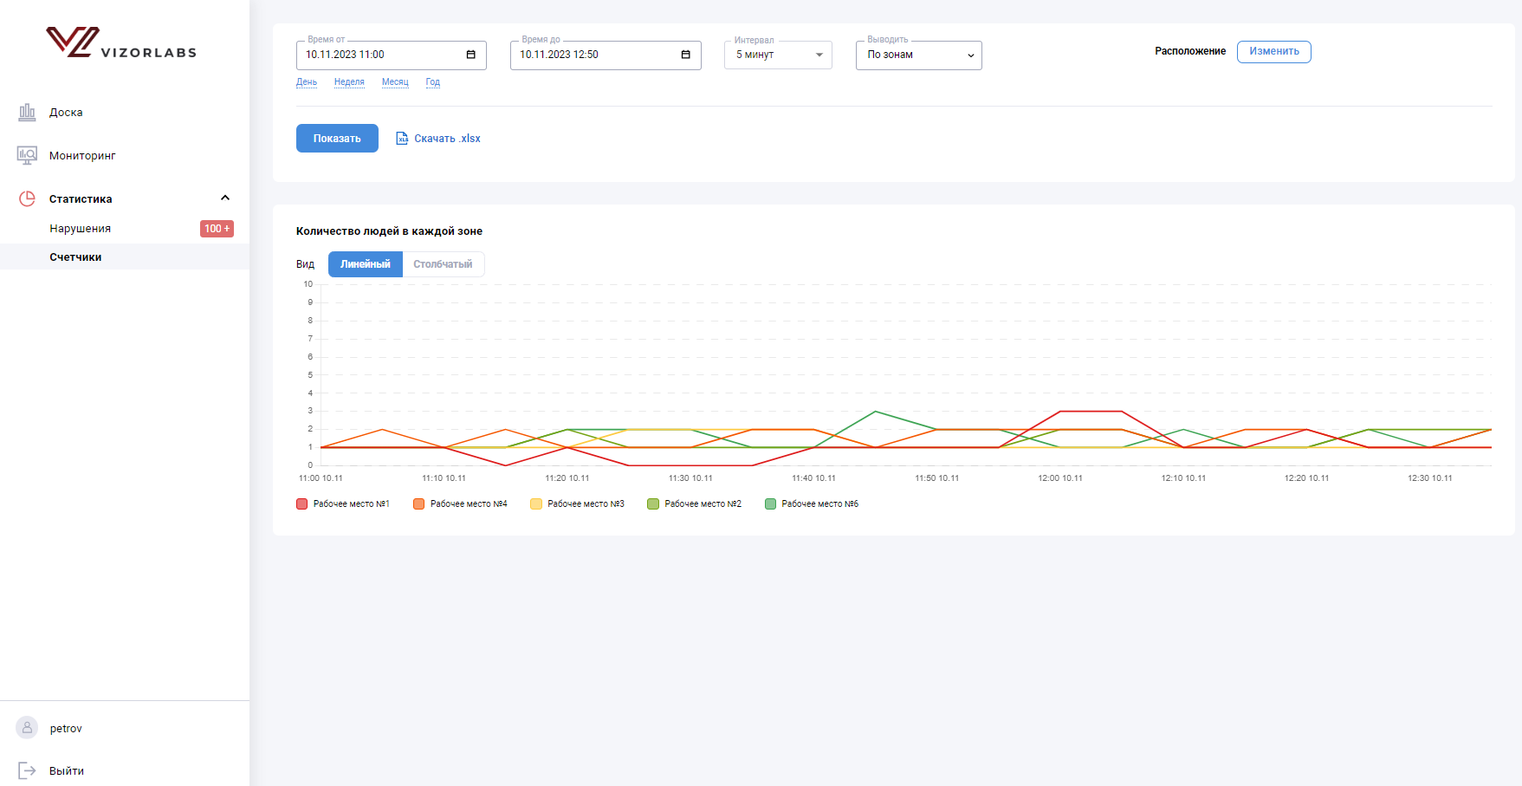Open the Интервал dropdown
1522x786 pixels.
pyautogui.click(x=778, y=55)
